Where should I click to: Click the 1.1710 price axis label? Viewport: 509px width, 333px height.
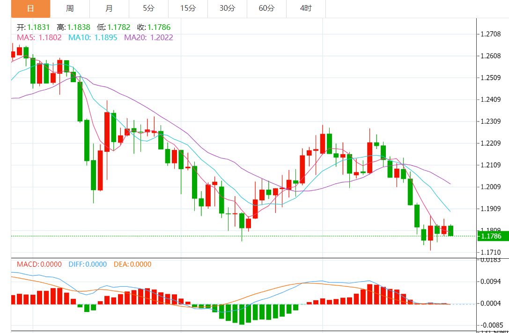(x=490, y=252)
